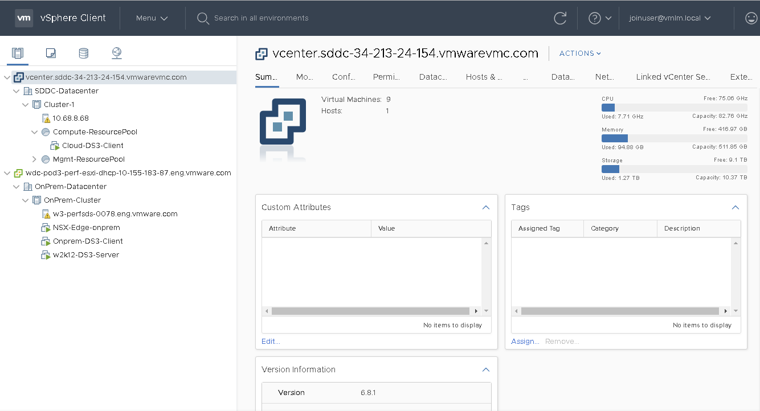The width and height of the screenshot is (760, 411).
Task: Open the Storage inventory view icon
Action: [x=84, y=54]
